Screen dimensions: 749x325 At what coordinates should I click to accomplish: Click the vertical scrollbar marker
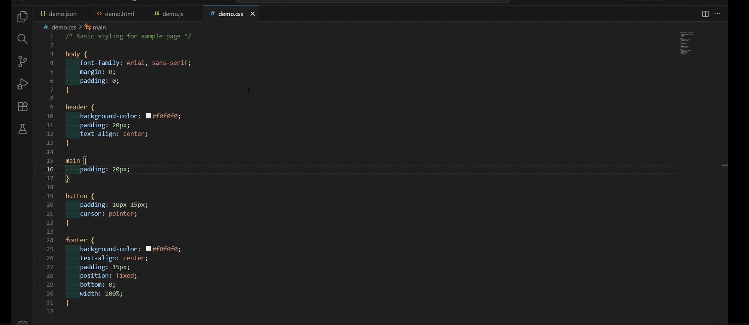coord(725,165)
